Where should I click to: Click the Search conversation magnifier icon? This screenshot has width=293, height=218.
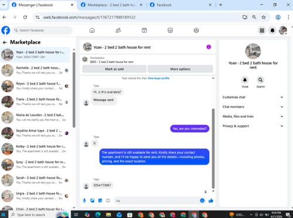click(260, 80)
